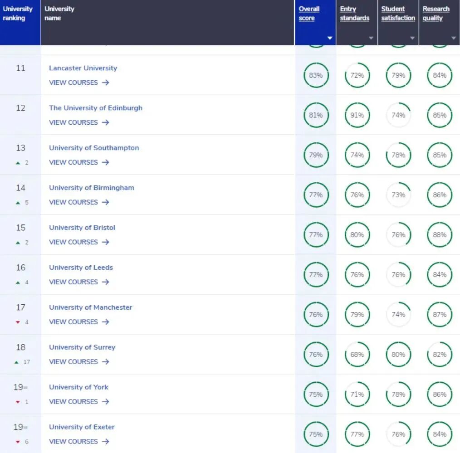Screen dimensions: 460x453
Task: Click Surrey's 80% student satisfaction circle
Action: pos(398,355)
